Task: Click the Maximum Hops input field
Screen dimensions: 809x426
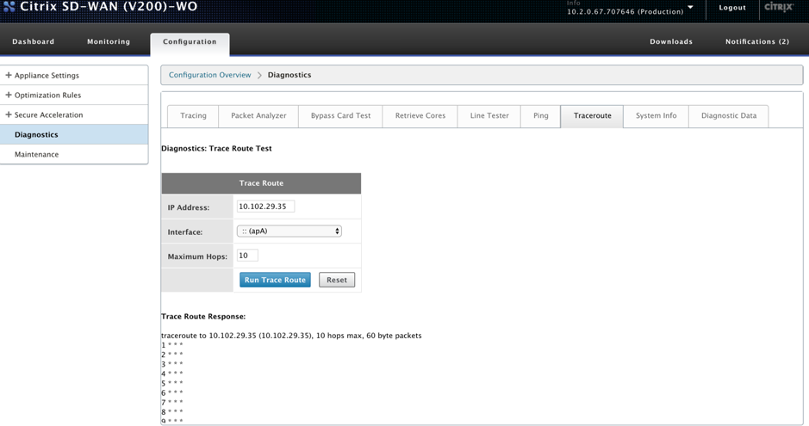Action: (x=247, y=256)
